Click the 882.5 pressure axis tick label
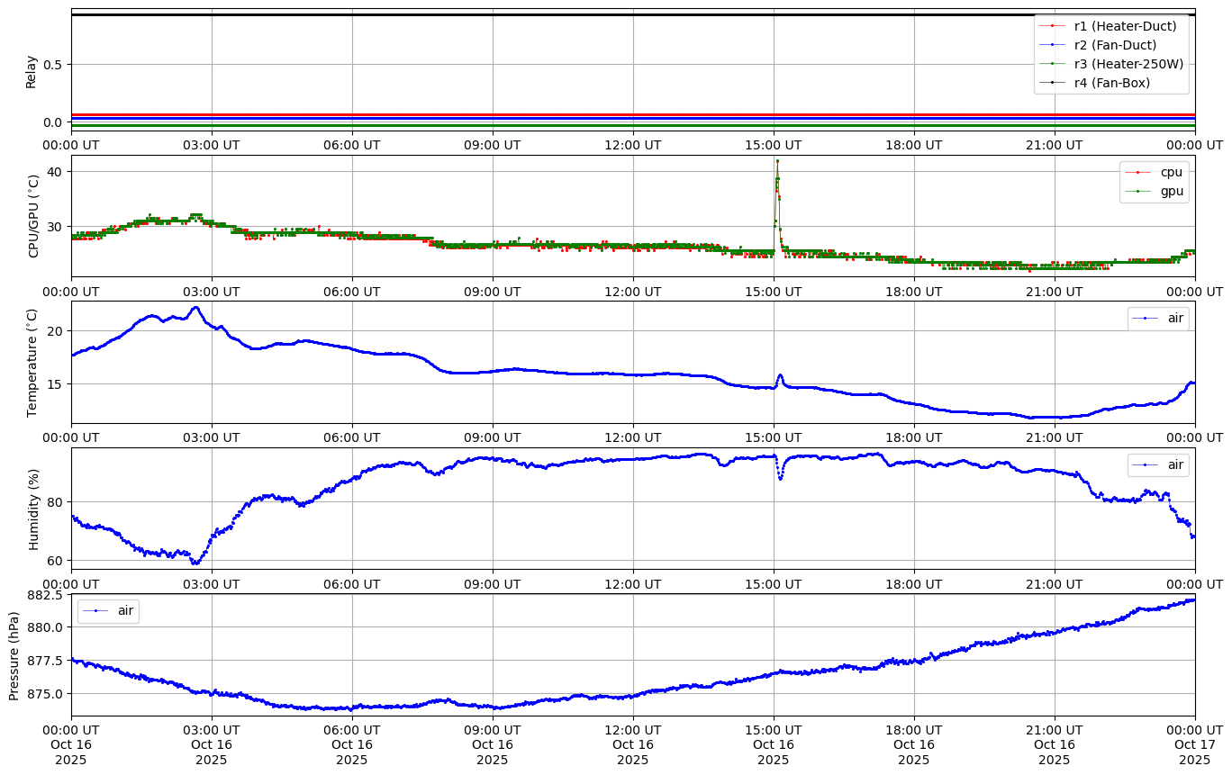The image size is (1232, 775). [45, 596]
